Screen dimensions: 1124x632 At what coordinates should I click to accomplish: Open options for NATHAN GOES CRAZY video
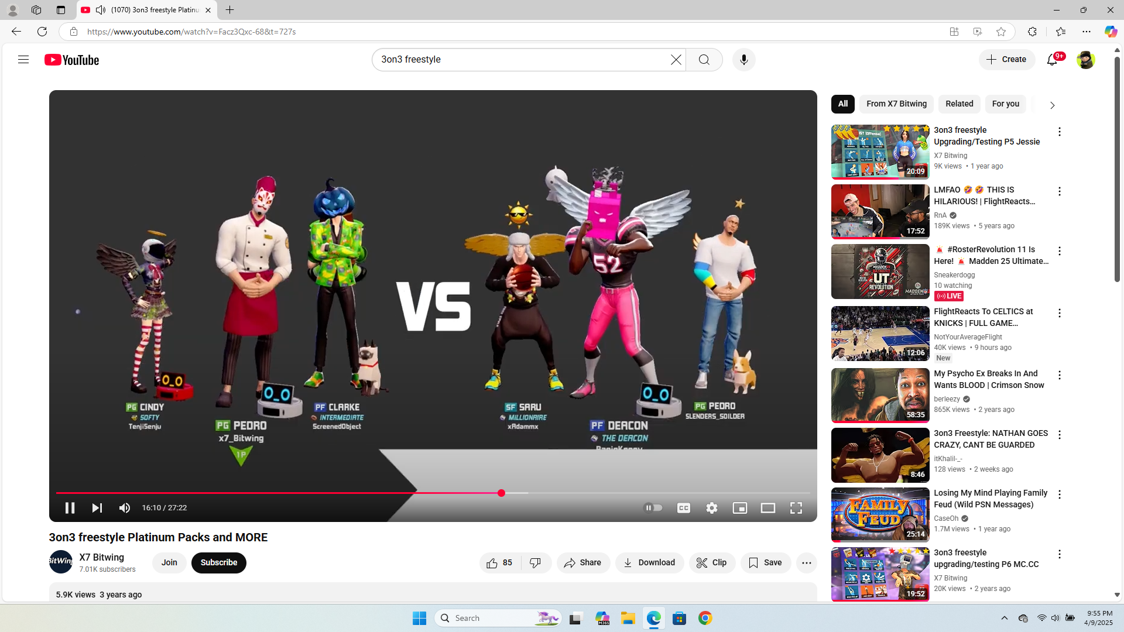tap(1059, 435)
